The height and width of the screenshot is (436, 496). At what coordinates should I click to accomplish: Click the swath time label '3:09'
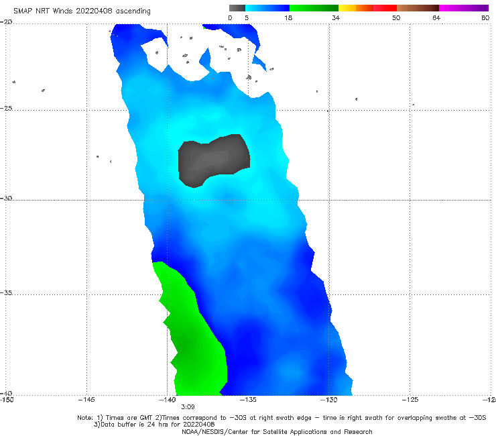188,407
